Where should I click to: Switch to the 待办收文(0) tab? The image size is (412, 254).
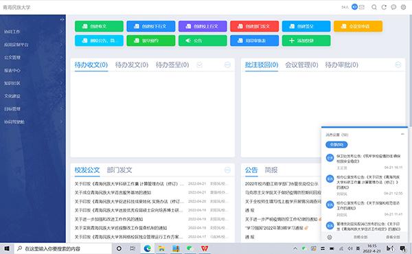click(x=91, y=65)
